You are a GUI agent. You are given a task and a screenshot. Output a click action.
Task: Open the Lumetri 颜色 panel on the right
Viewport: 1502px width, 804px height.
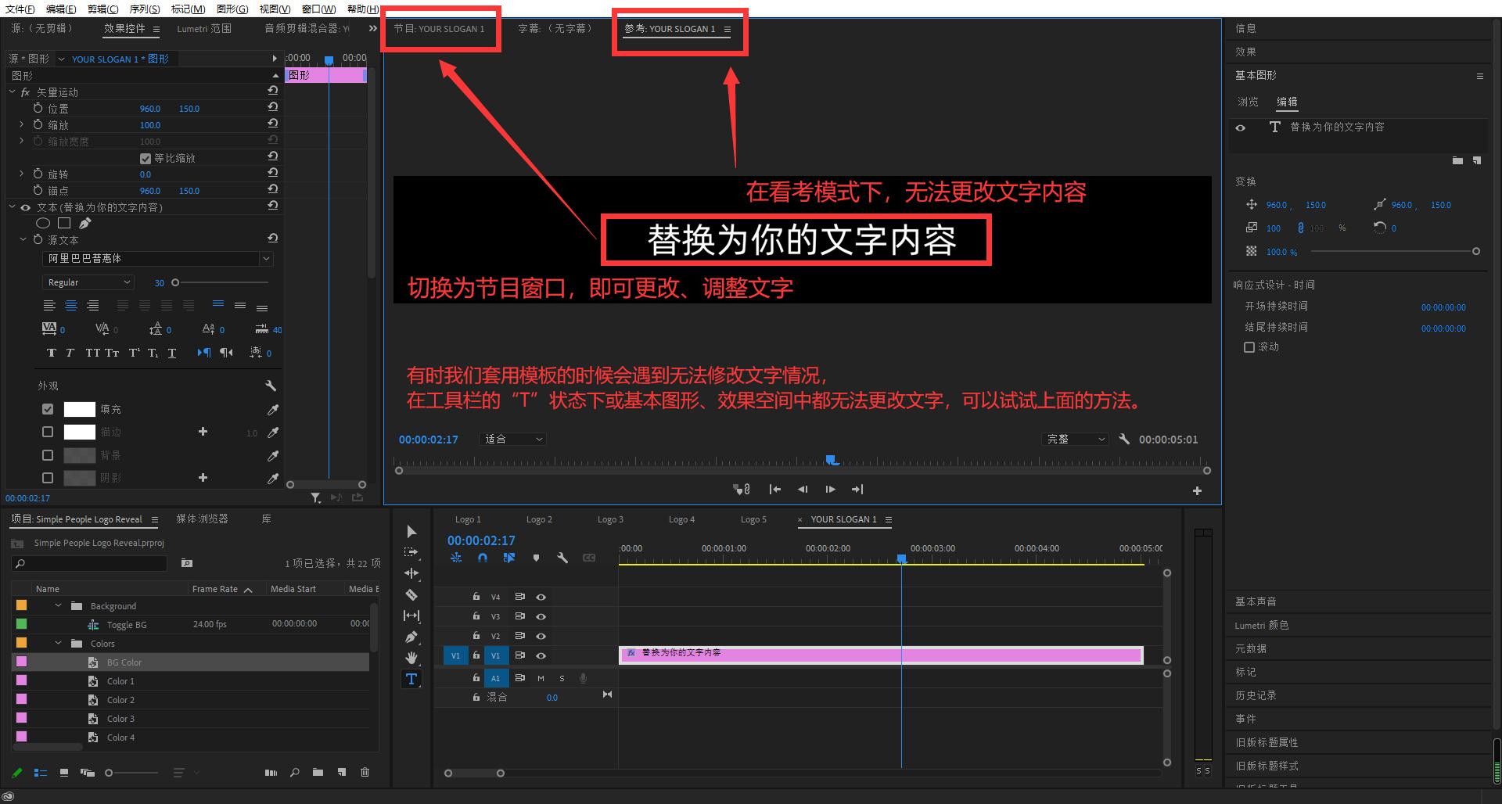(1260, 625)
